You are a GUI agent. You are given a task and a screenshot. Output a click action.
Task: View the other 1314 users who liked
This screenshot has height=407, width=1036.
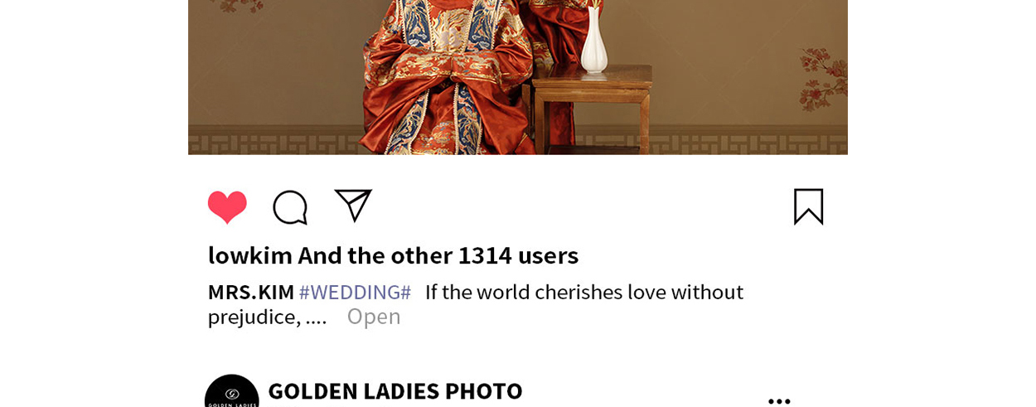click(x=438, y=255)
